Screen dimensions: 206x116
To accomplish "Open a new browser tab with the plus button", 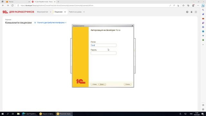I will (58, 2).
